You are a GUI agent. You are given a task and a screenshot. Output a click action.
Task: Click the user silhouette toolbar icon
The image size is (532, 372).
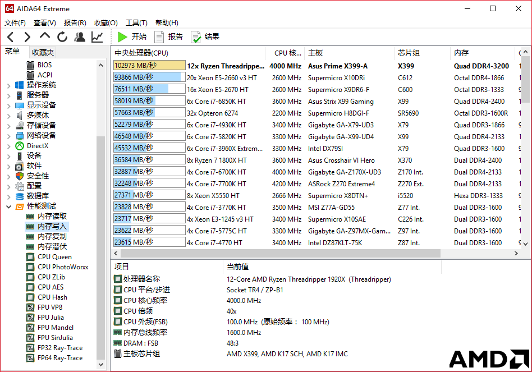tap(80, 36)
